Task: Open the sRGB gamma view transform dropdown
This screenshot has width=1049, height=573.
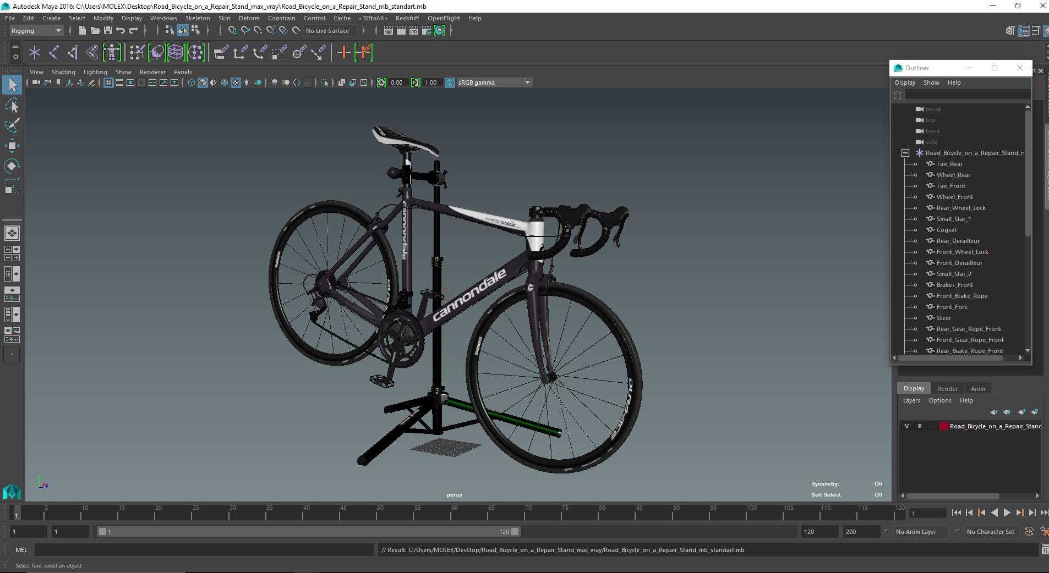Action: pos(494,82)
